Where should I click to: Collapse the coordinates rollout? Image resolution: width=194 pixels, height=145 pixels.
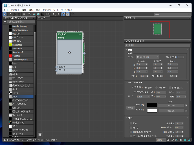tap(126, 50)
